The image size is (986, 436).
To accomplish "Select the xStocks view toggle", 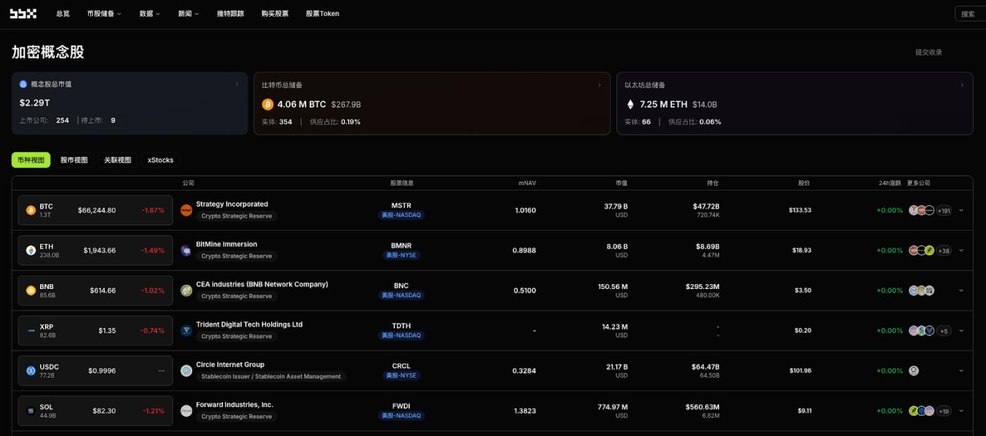I will click(x=161, y=160).
